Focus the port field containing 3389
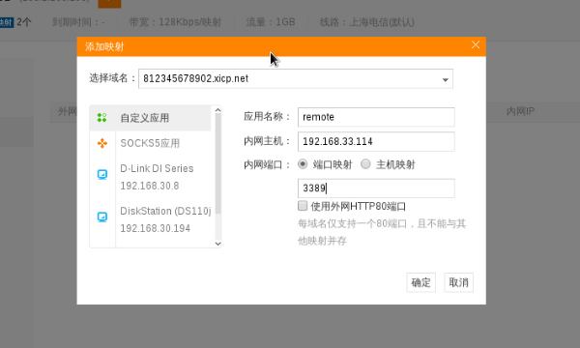Viewport: 580px width, 348px height. pyautogui.click(x=376, y=188)
